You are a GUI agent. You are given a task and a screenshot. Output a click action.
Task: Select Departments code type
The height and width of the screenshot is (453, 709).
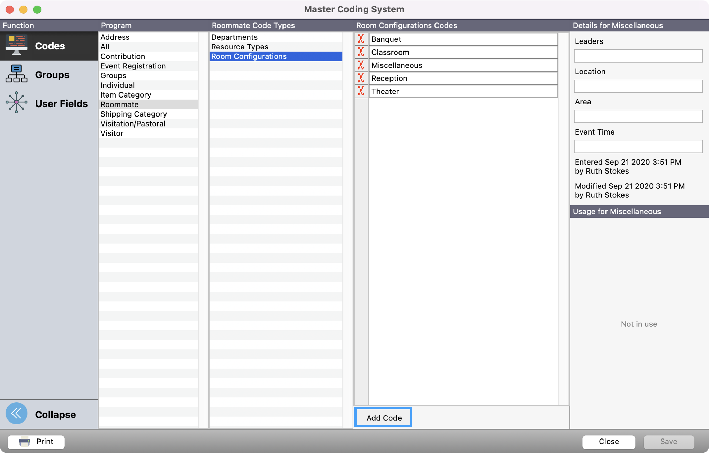[x=234, y=37]
